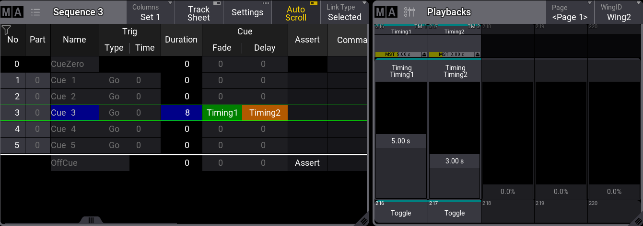Open the Page dropdown in Playbacks
The image size is (643, 226).
(570, 12)
